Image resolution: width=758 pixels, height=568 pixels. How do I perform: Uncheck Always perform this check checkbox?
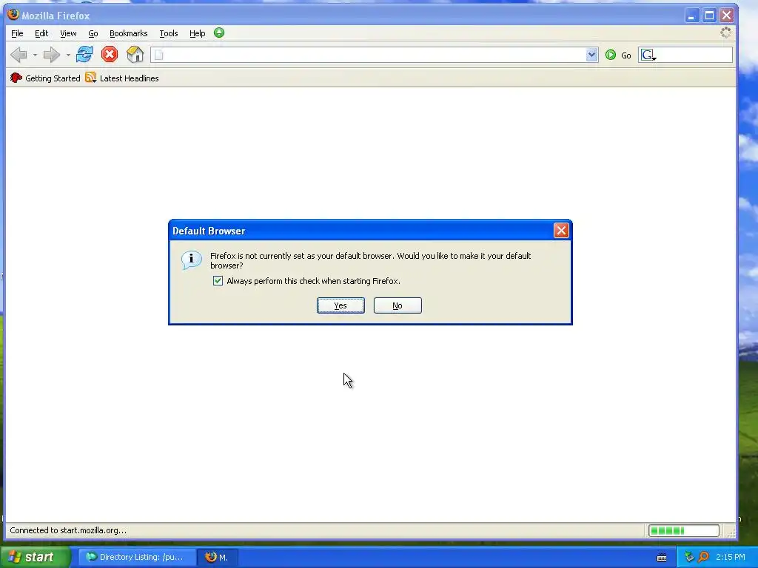click(218, 280)
